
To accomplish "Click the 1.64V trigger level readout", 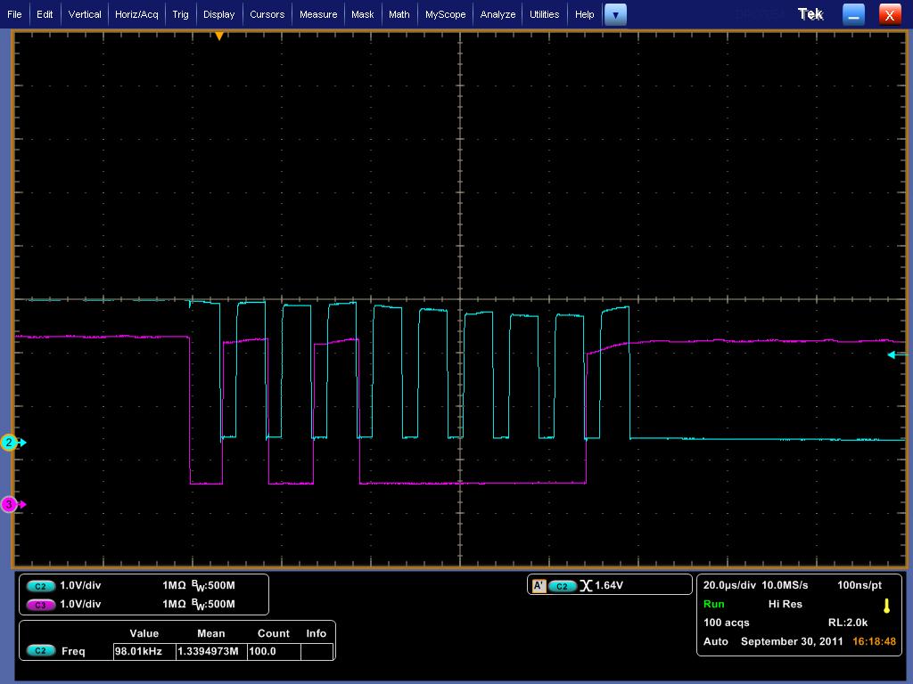I will coord(608,586).
